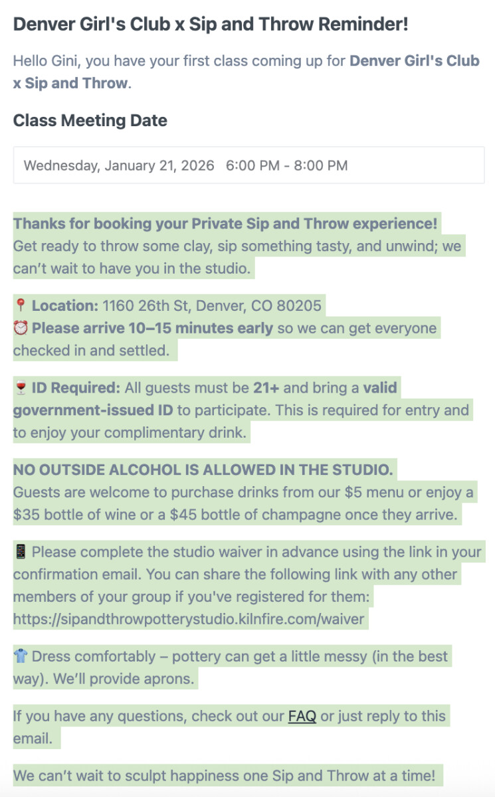Select the Class Meeting Date heading
Screen dimensions: 495x797
[x=90, y=121]
